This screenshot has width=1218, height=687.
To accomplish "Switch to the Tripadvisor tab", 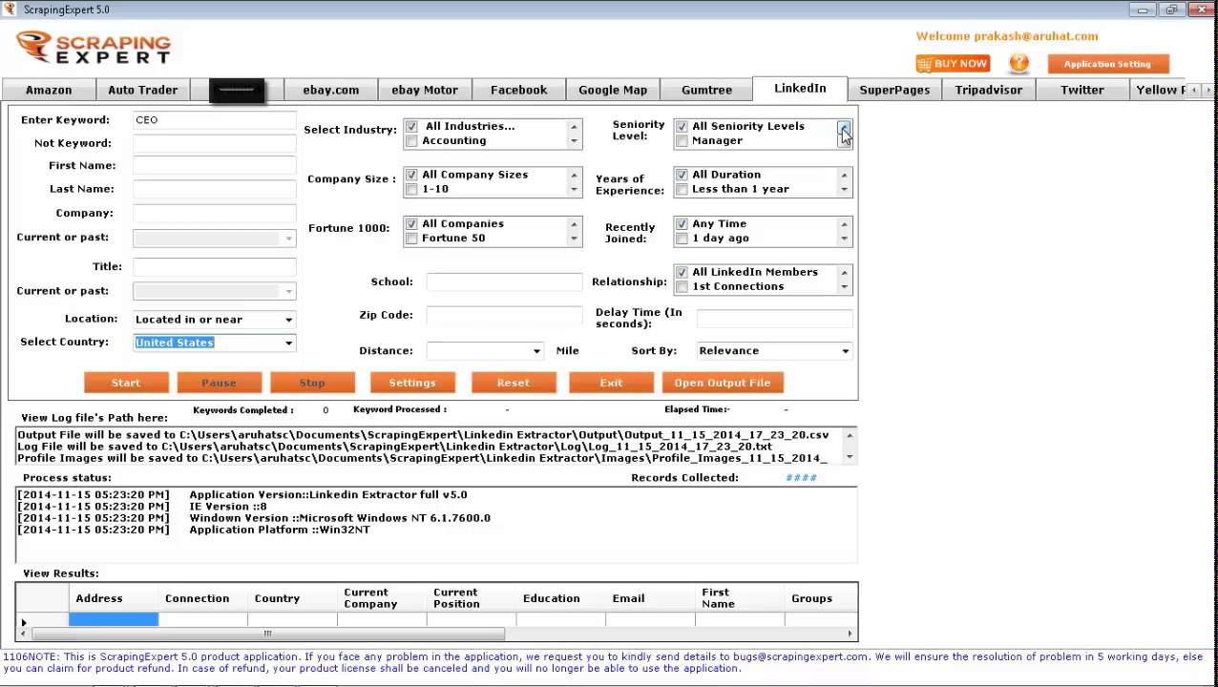I will pyautogui.click(x=989, y=90).
